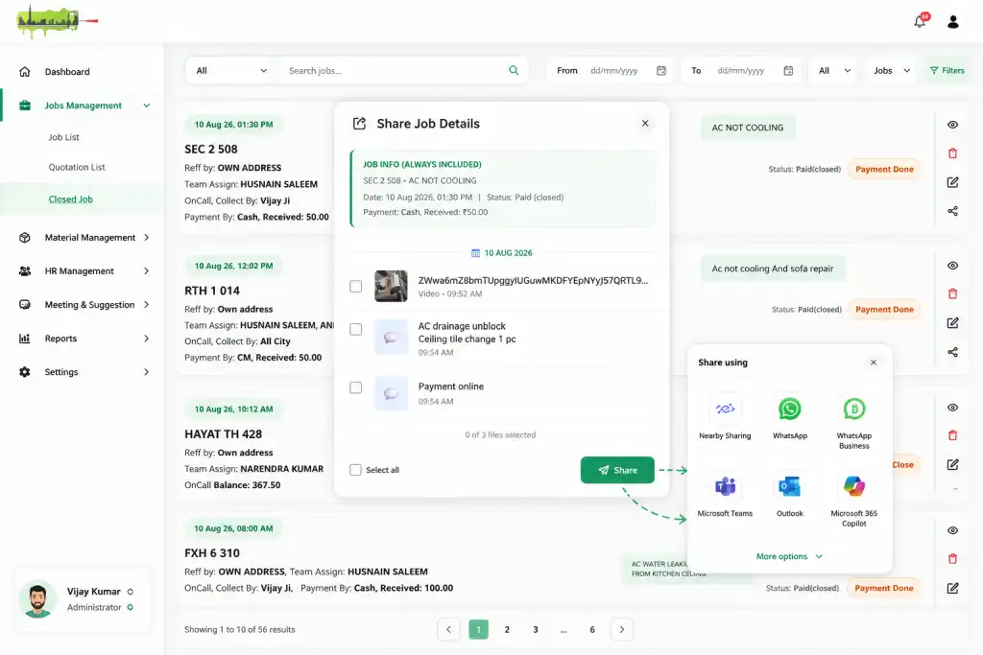Share via Microsoft Teams
The height and width of the screenshot is (655, 983).
tap(725, 495)
